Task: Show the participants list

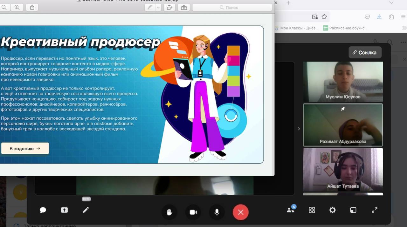Action: [x=291, y=210]
